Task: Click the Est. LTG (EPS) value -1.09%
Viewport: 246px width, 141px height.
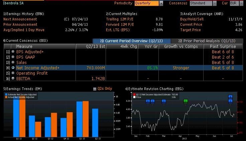Action: click(157, 30)
